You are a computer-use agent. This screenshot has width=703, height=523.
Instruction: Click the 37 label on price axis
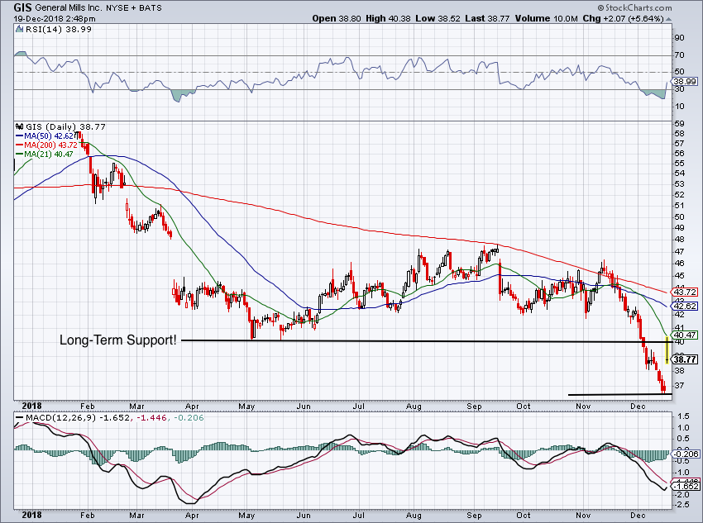point(679,385)
